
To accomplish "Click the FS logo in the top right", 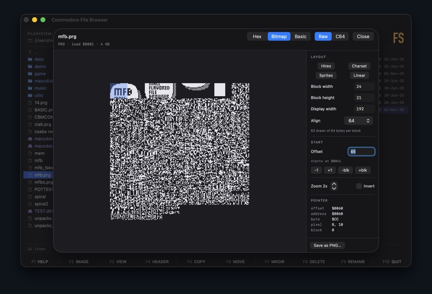I will (x=399, y=38).
